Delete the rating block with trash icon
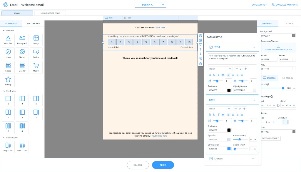Image resolution: width=301 pixels, height=172 pixels. pyautogui.click(x=200, y=64)
